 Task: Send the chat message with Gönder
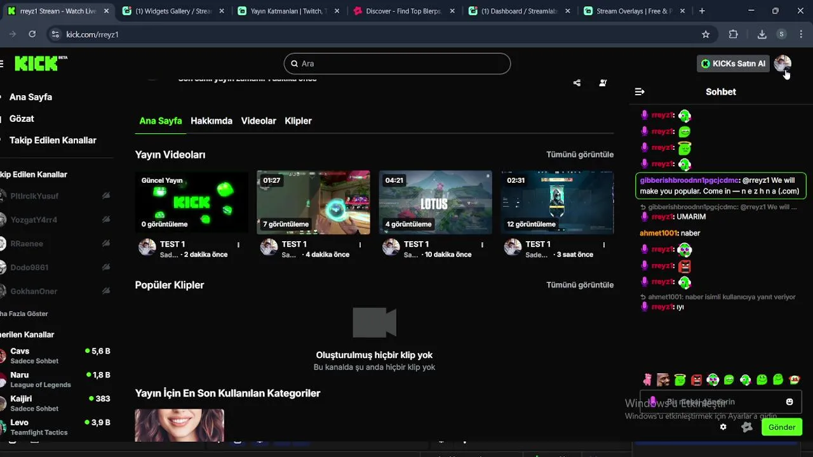[x=782, y=427]
